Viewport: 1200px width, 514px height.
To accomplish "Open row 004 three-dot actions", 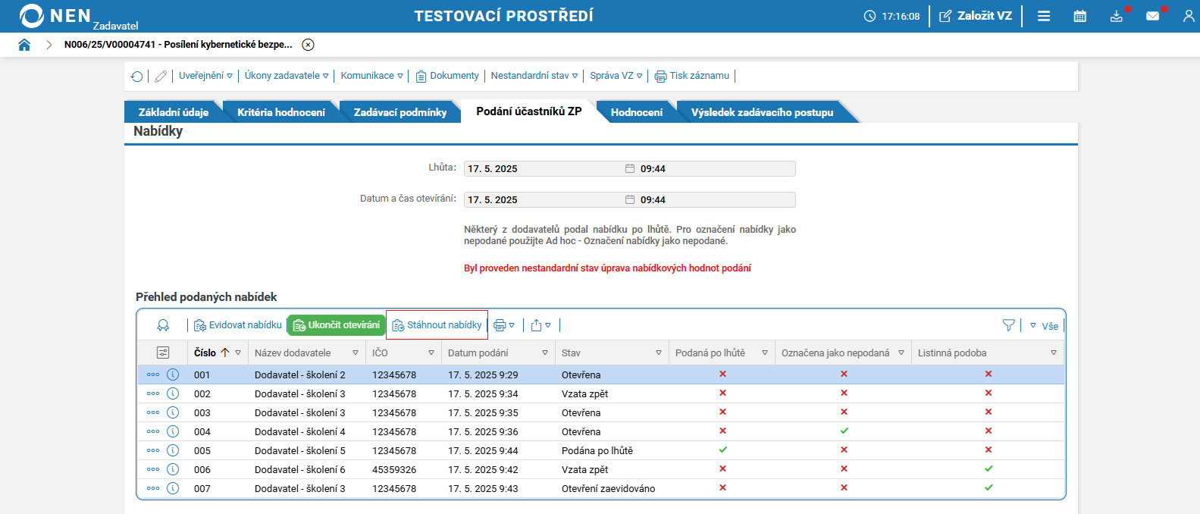I will click(153, 431).
